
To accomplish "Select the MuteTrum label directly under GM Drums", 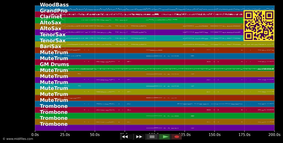I will tap(54, 70).
